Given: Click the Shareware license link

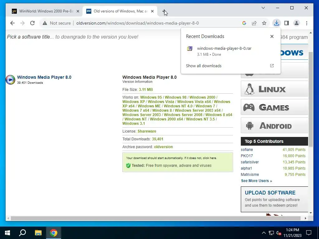Looking at the screenshot, I should point(147,131).
